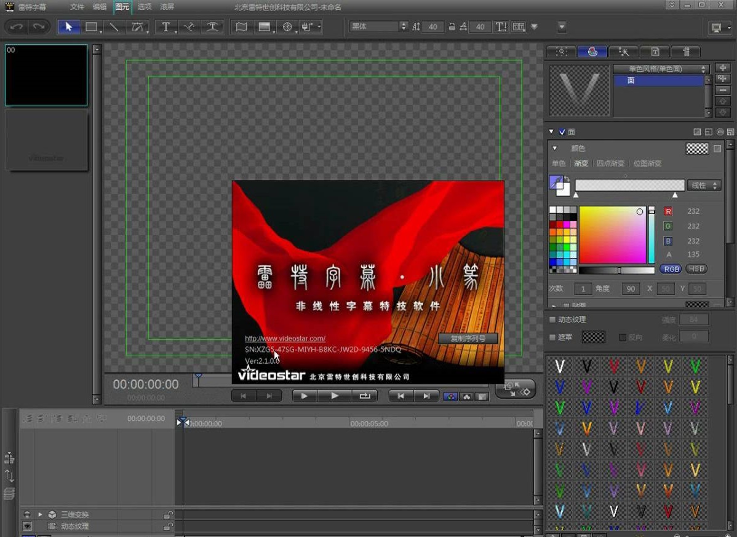Open the 文件 menu
The width and height of the screenshot is (737, 537).
[x=77, y=7]
